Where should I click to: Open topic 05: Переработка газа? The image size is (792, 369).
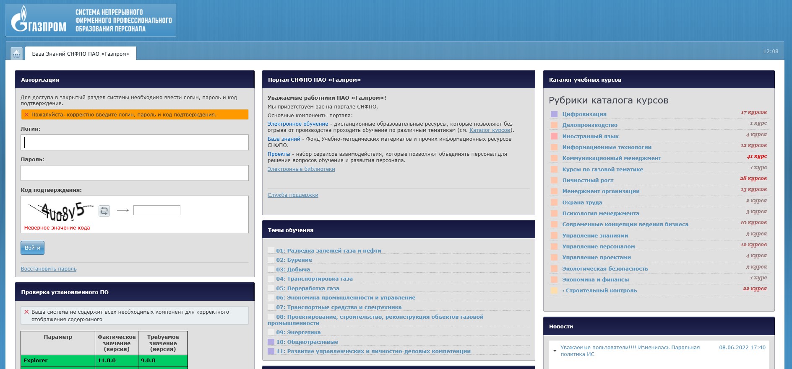tap(308, 289)
